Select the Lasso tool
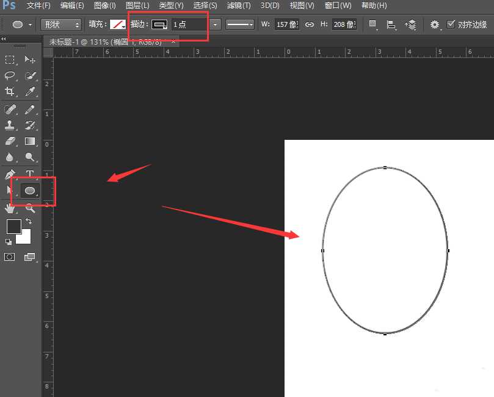Viewport: 494px width, 397px height. pyautogui.click(x=10, y=76)
